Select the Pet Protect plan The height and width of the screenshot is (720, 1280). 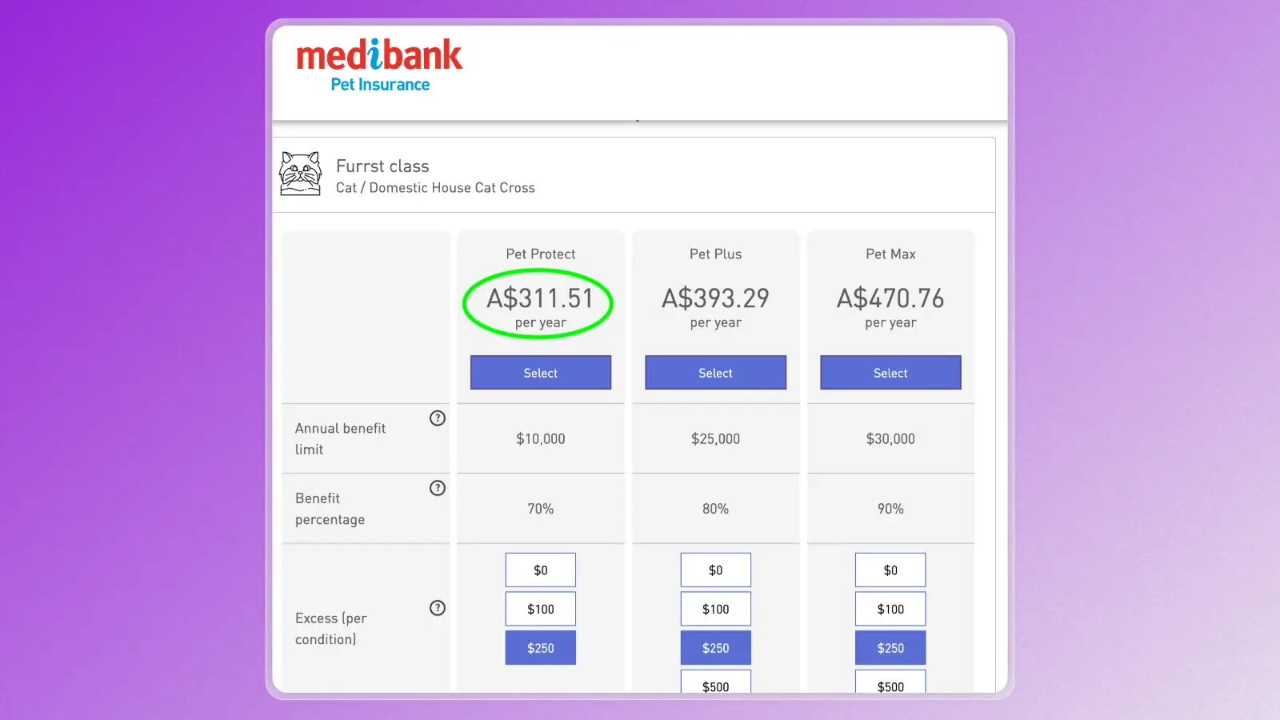540,372
